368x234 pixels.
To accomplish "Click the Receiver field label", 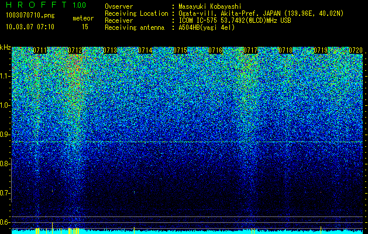I will [119, 20].
